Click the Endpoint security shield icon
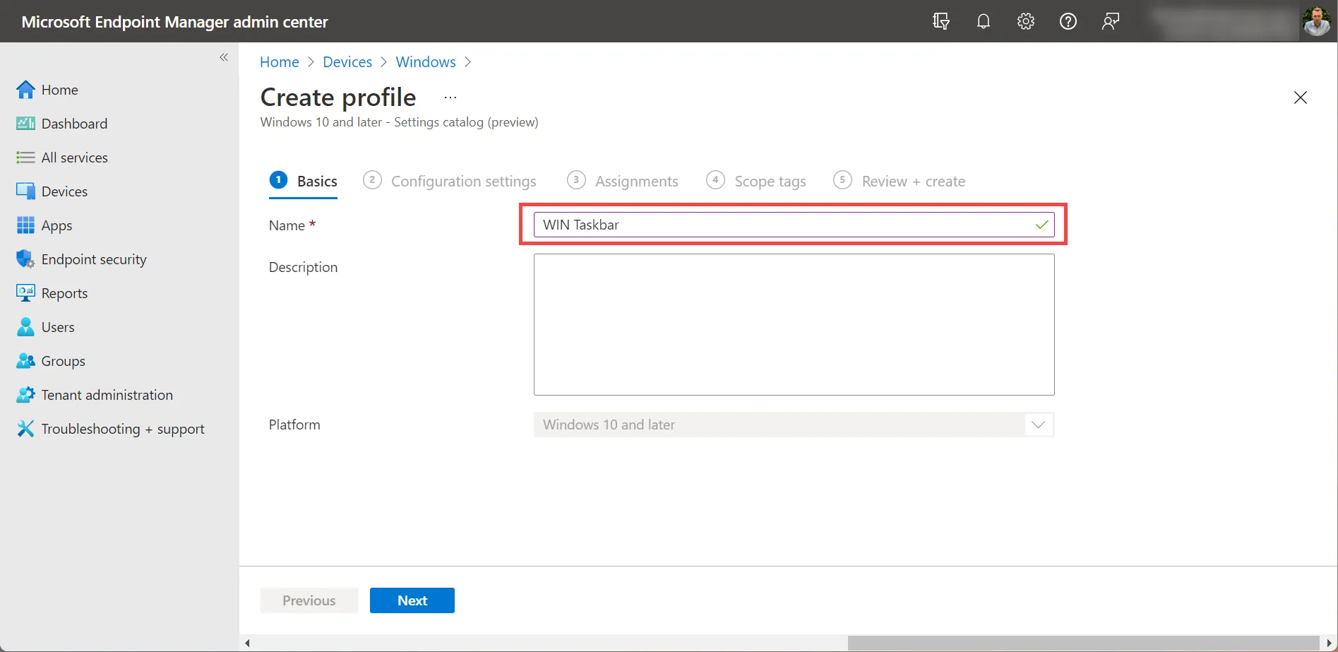Image resolution: width=1338 pixels, height=652 pixels. (x=25, y=259)
